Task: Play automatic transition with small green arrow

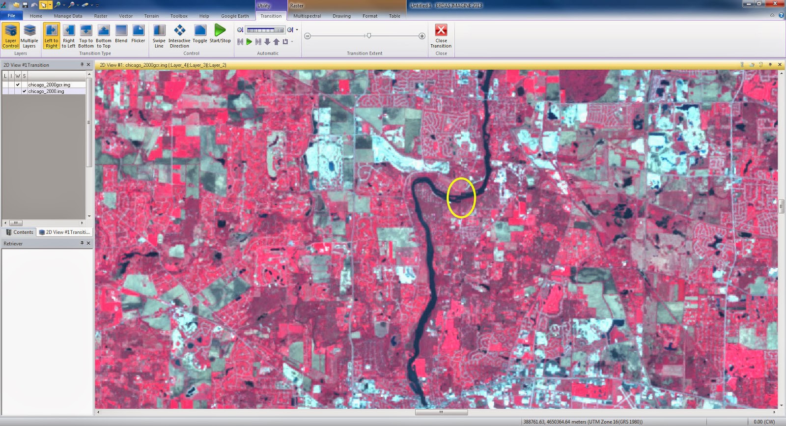Action: [x=249, y=42]
